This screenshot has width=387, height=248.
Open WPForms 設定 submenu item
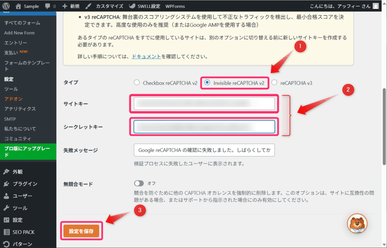pos(9,79)
